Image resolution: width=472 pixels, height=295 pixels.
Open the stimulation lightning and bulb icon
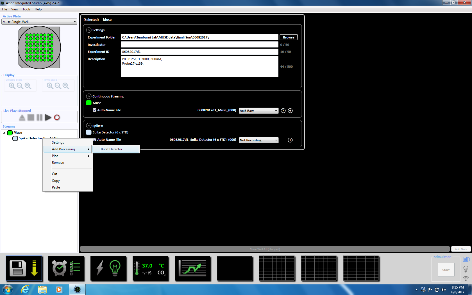coord(108,268)
